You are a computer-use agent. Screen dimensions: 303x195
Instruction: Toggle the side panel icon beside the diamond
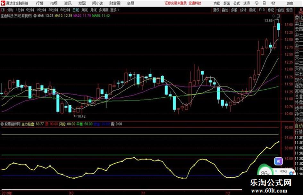278,16
